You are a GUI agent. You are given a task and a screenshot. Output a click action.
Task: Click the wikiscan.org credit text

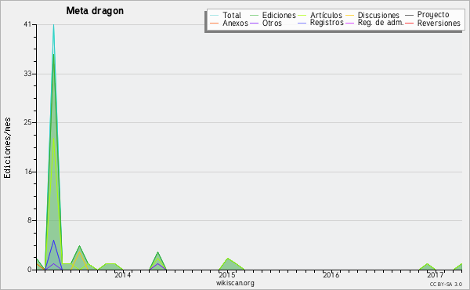(235, 283)
